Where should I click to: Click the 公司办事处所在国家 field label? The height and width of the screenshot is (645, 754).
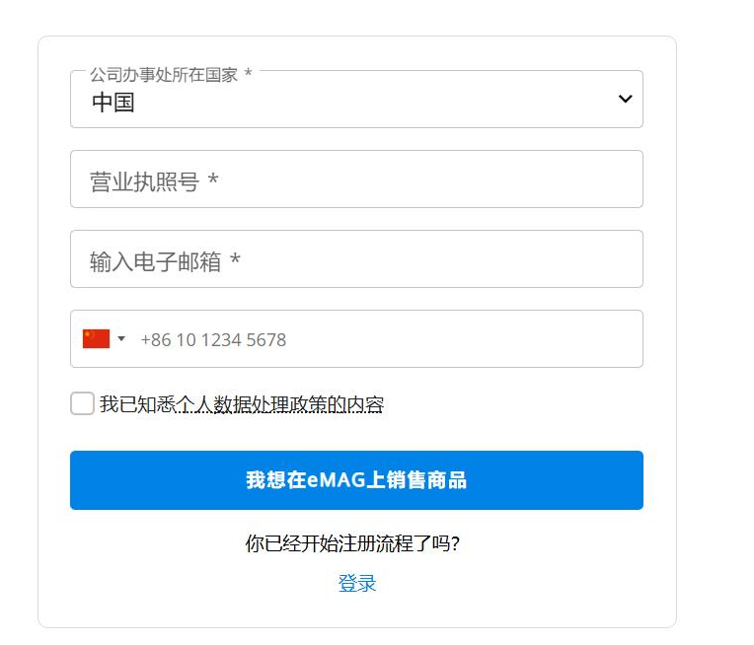click(x=164, y=75)
